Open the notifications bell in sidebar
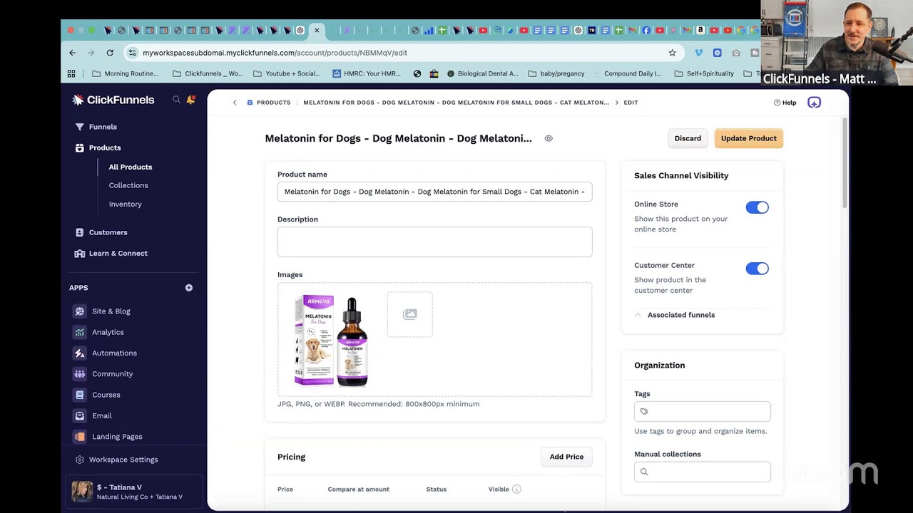This screenshot has height=513, width=913. tap(190, 100)
